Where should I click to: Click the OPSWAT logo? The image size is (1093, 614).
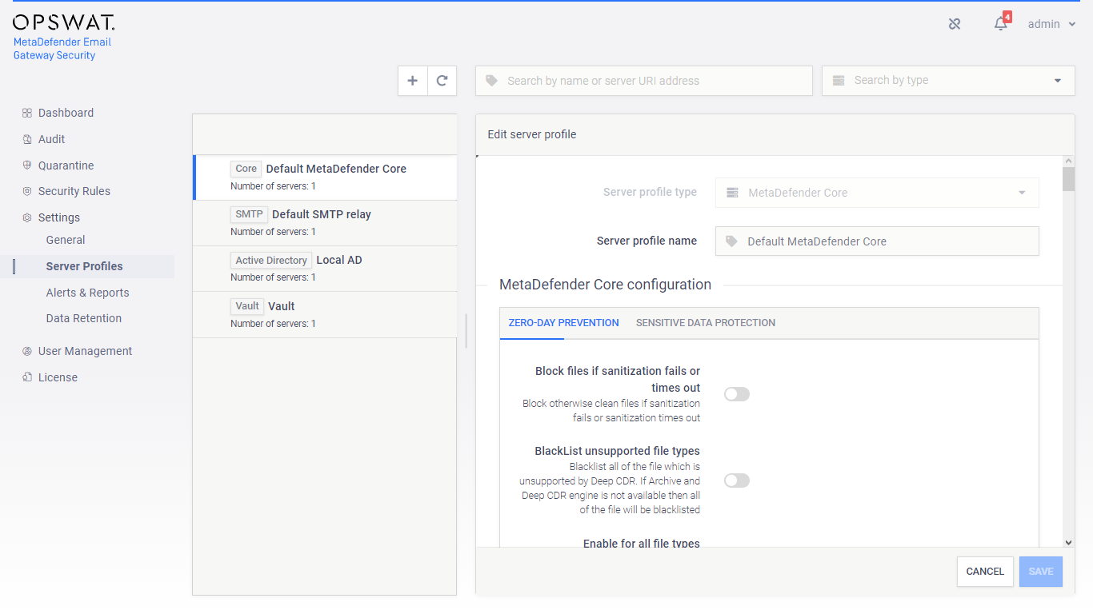[64, 22]
